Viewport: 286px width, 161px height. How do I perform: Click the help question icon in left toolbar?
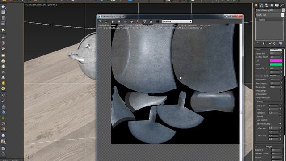3,154
